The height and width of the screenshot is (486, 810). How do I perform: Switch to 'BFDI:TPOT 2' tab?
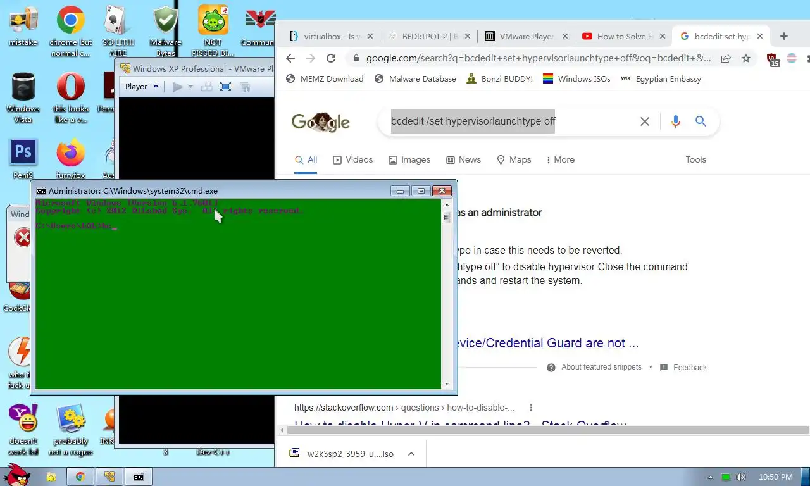[428, 36]
